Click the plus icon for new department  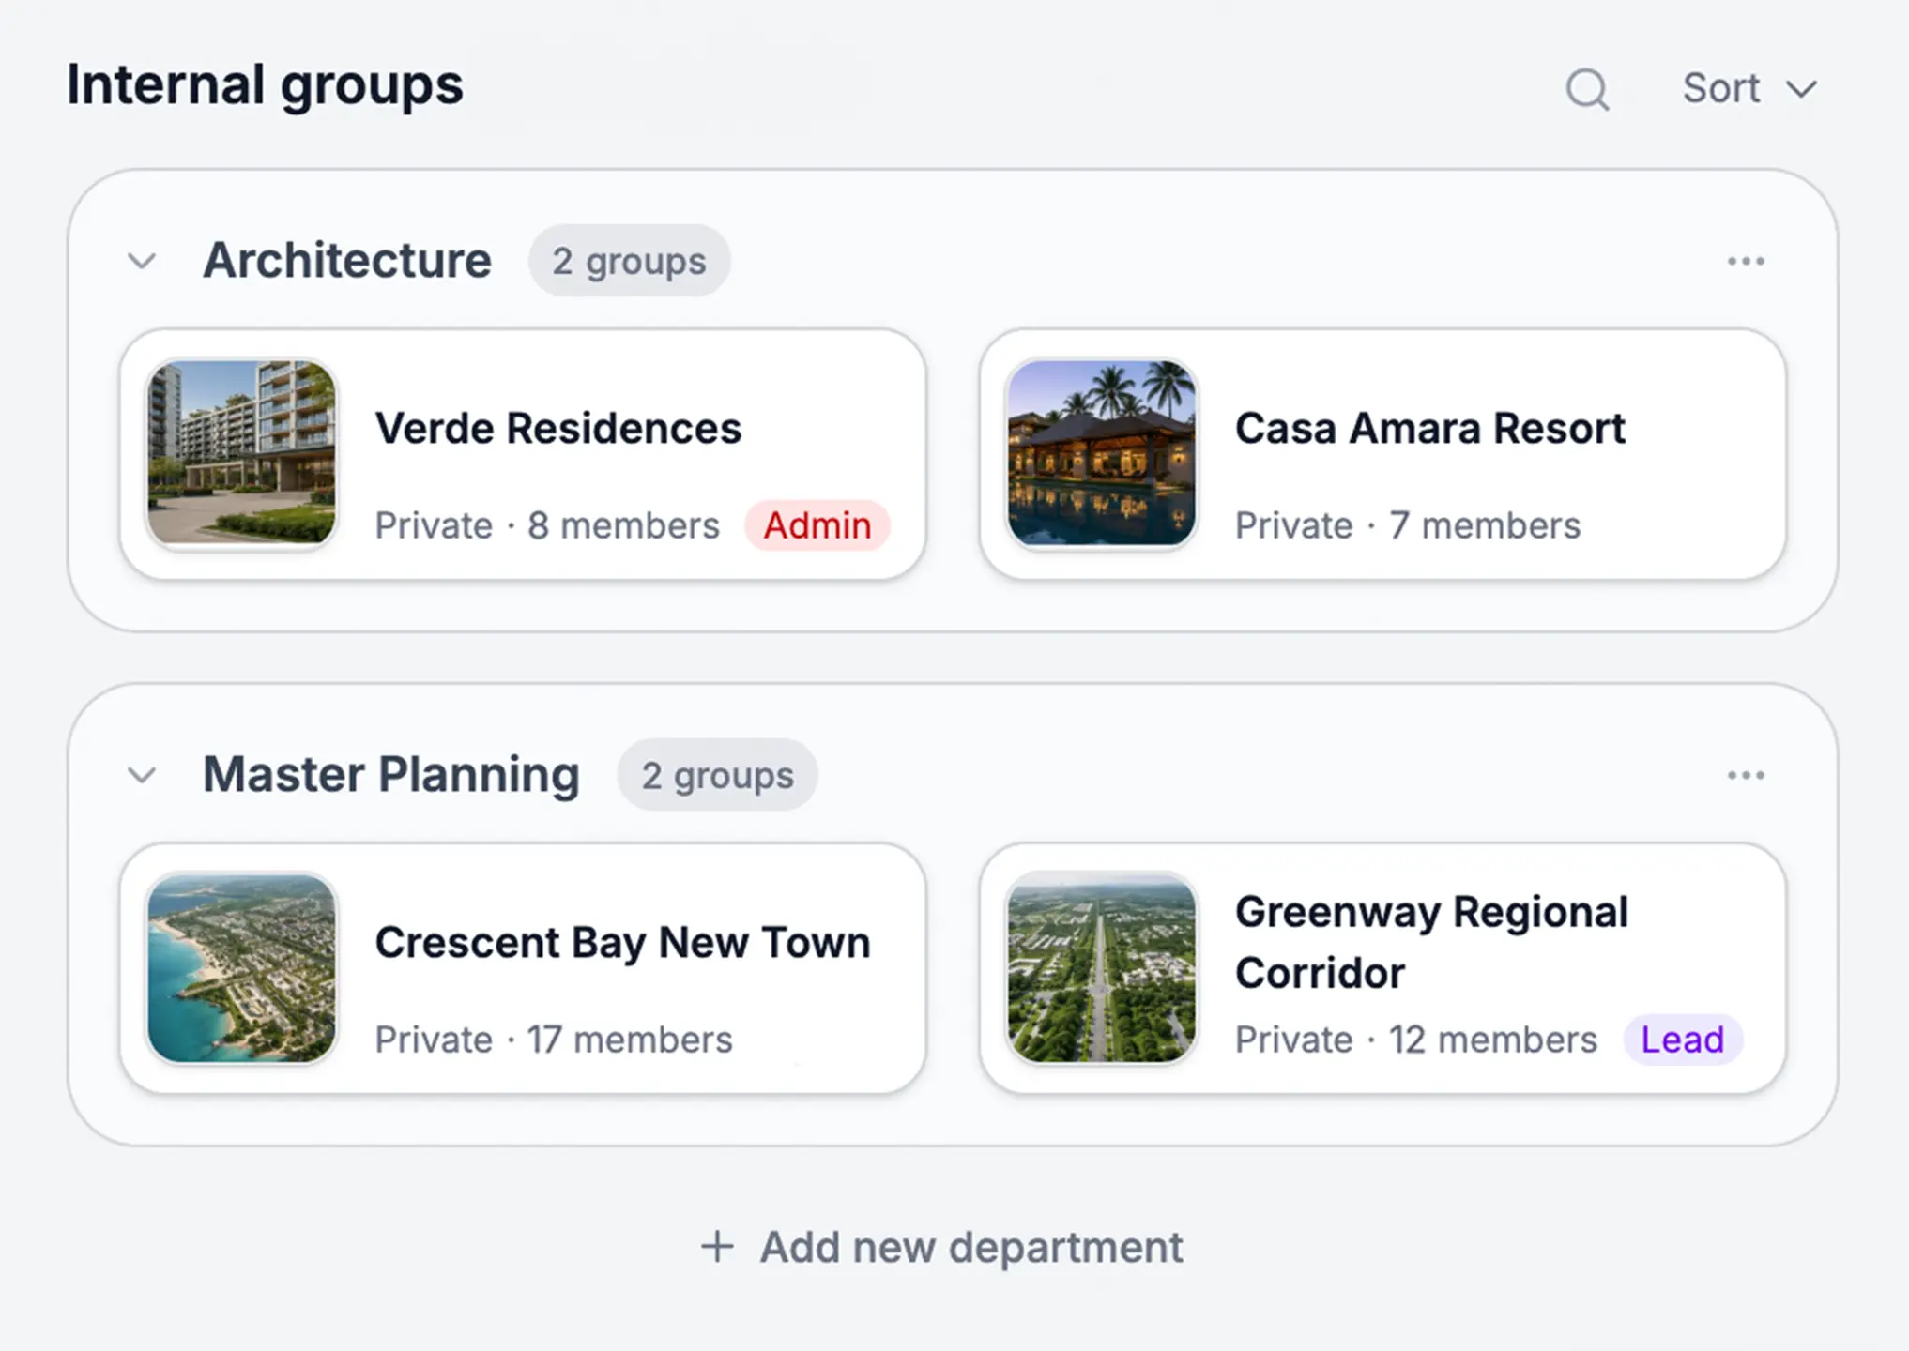717,1247
